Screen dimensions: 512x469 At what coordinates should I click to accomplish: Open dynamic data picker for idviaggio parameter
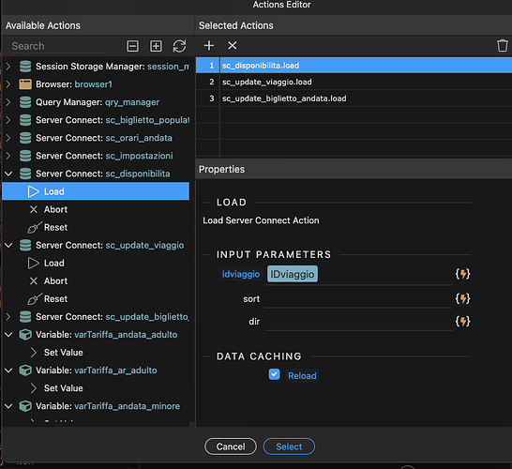point(462,274)
